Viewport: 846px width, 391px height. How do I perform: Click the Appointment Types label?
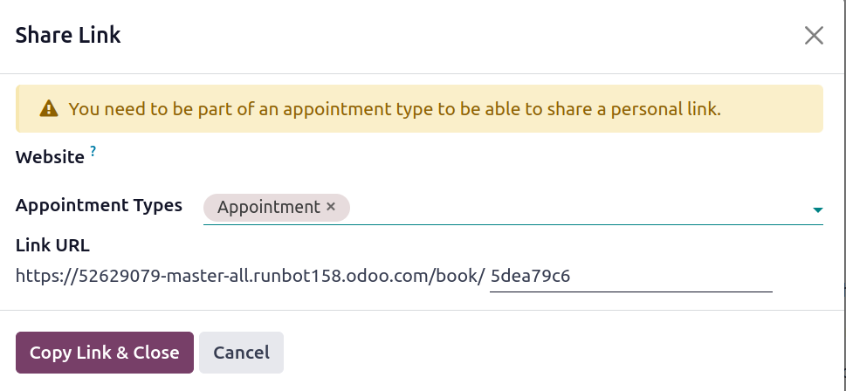(x=99, y=205)
